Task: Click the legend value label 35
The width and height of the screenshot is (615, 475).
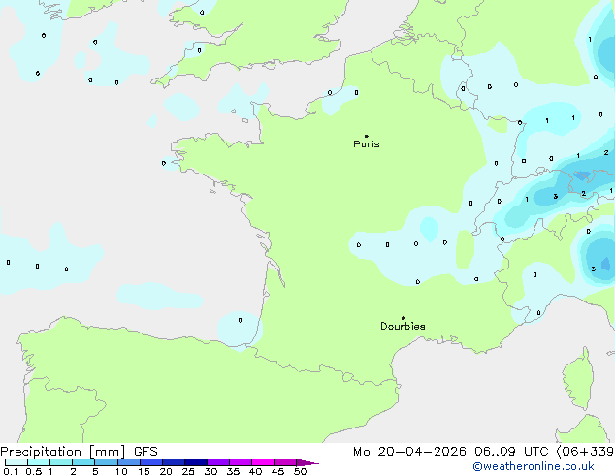Action: point(234,471)
